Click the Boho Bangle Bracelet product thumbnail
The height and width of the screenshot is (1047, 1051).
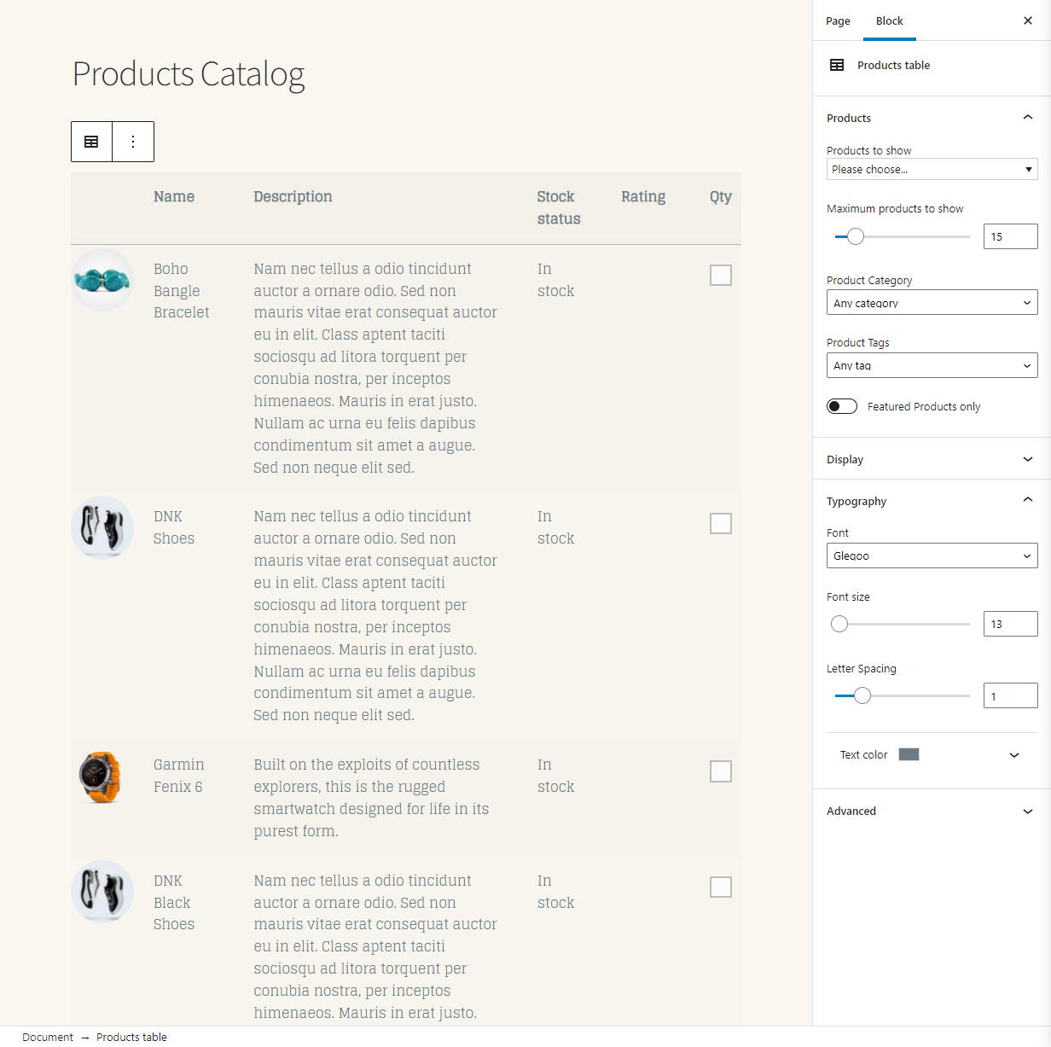pyautogui.click(x=102, y=280)
